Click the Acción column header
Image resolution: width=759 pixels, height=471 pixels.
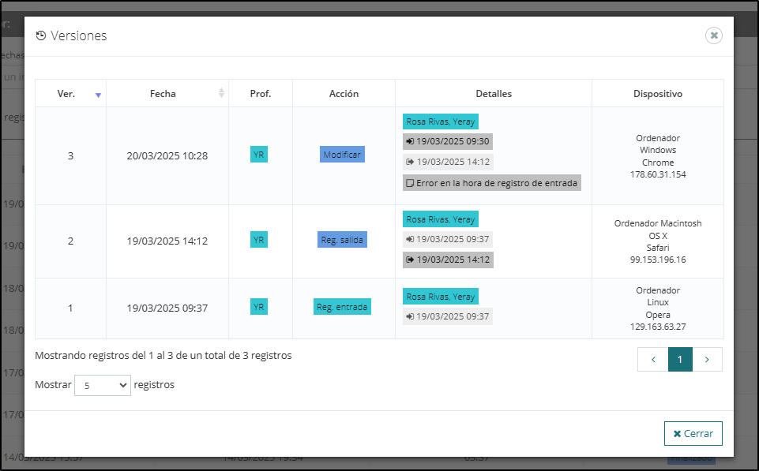(344, 93)
